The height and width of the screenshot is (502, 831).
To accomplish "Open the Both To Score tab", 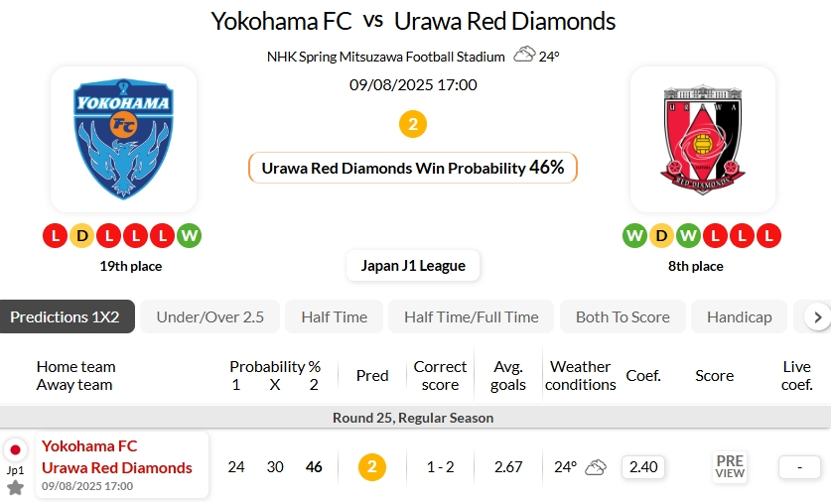I will tap(623, 317).
